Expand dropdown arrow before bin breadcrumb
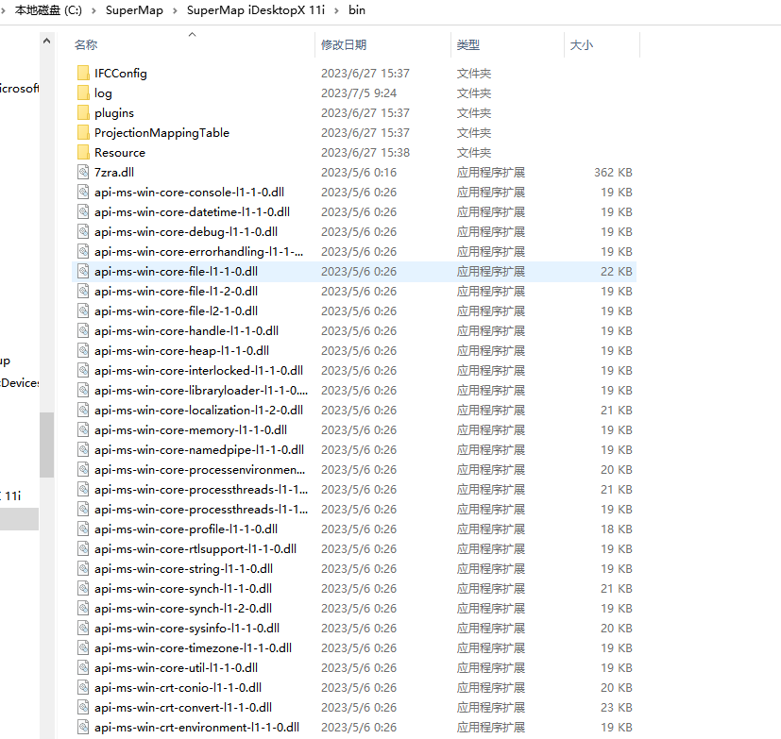The height and width of the screenshot is (739, 781). (x=337, y=10)
